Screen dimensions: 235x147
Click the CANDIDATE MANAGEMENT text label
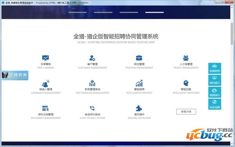coord(46,93)
